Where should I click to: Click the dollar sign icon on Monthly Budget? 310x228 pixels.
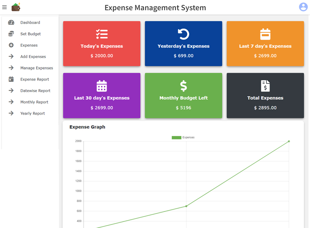point(183,86)
